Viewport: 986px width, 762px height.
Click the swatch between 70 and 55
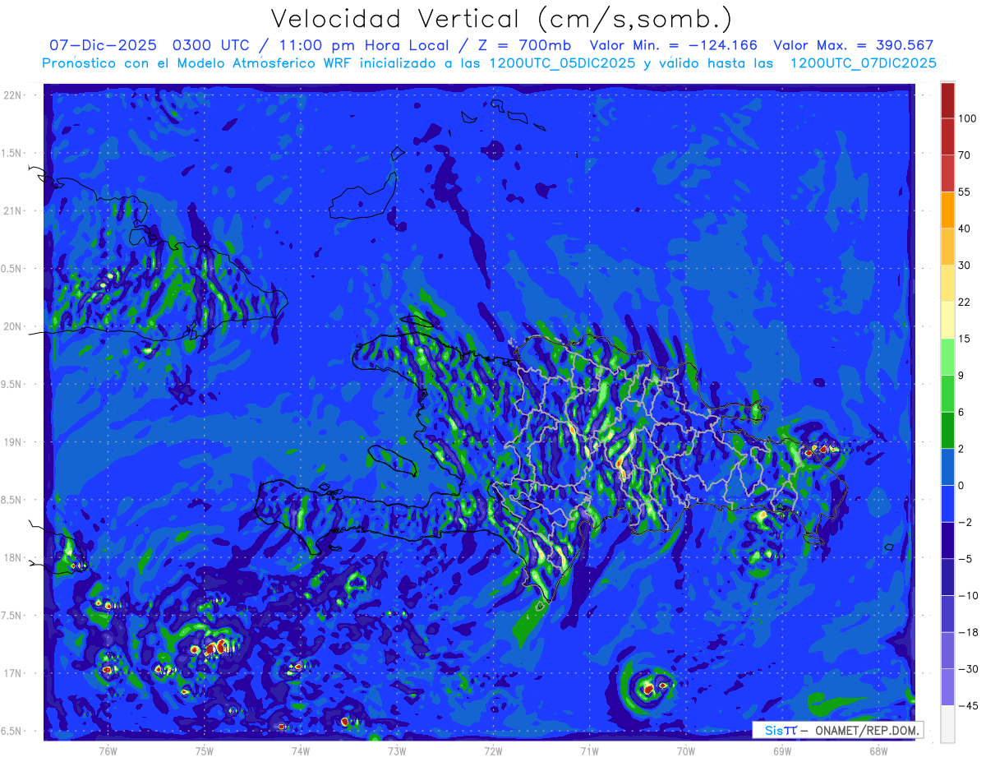point(947,173)
